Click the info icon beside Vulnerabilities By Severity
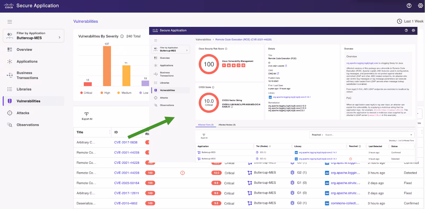425x209 pixels. click(122, 37)
